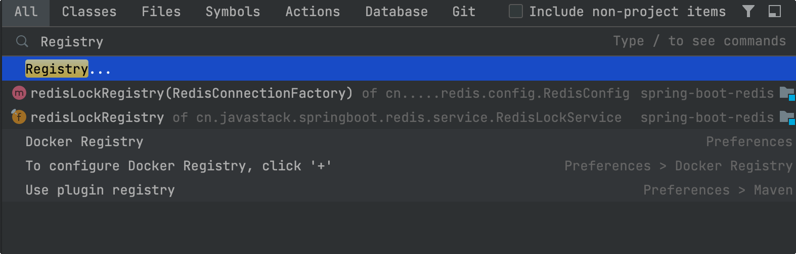Screen dimensions: 796x254
Task: Enable Include non-project items checkbox
Action: (516, 11)
